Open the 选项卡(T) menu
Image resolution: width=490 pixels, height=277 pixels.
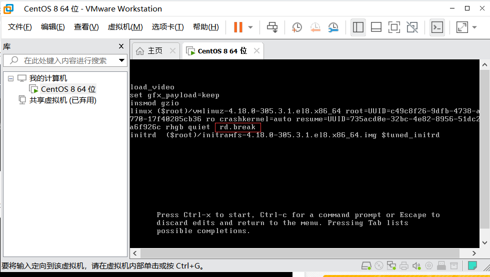pyautogui.click(x=168, y=27)
